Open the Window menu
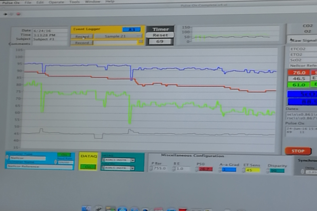This screenshot has width=317, height=211. (x=92, y=2)
